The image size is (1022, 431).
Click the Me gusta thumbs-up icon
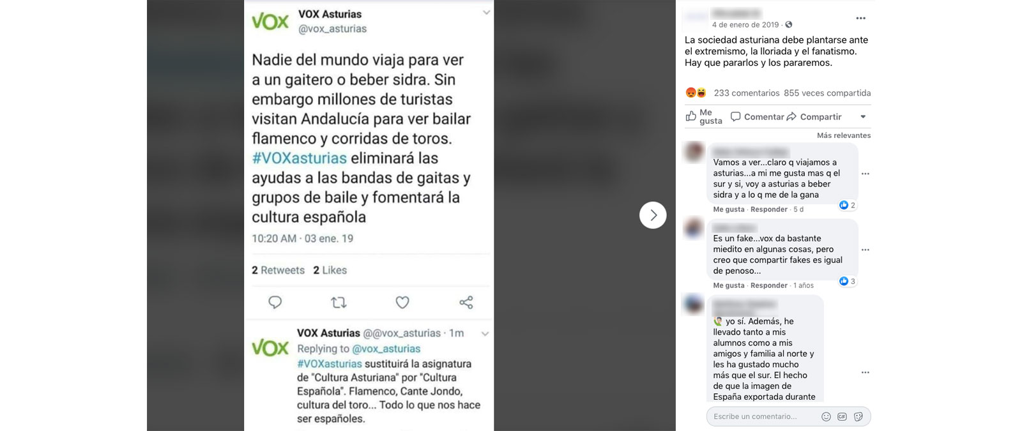pyautogui.click(x=691, y=116)
